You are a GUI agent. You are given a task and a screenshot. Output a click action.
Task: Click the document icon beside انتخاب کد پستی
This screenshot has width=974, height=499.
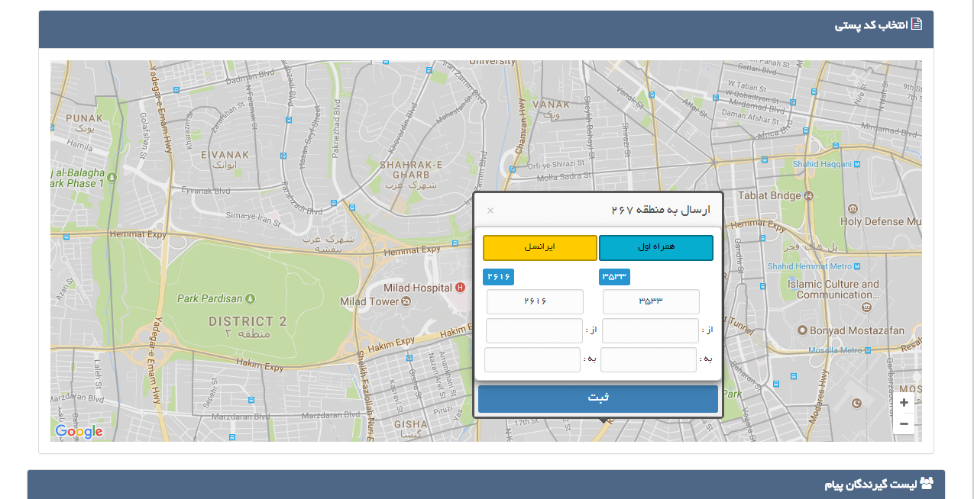pos(917,24)
